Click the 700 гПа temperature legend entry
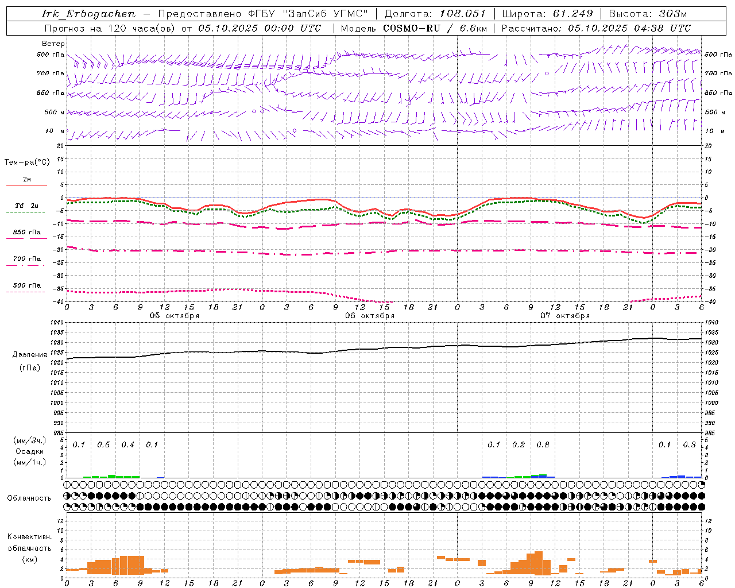The width and height of the screenshot is (735, 588). click(27, 259)
